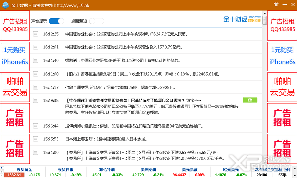Select the 美元指数 quote in ticker
The height and width of the screenshot is (178, 297).
pos(190,172)
